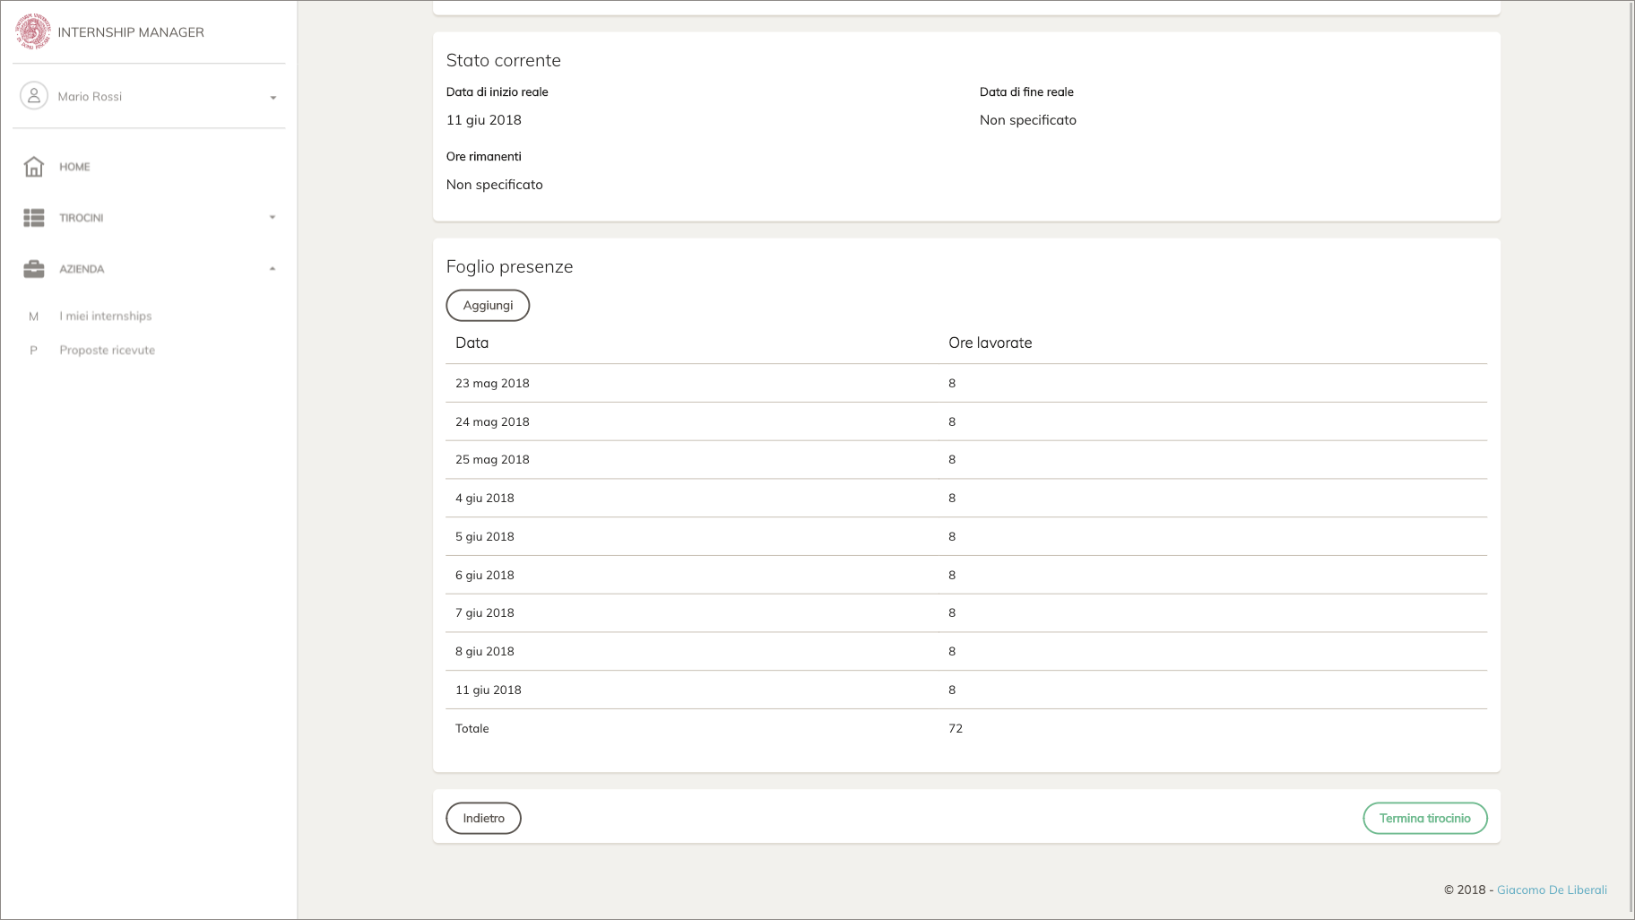The height and width of the screenshot is (920, 1635).
Task: Select the 23 mag 2018 row date
Action: coord(492,384)
